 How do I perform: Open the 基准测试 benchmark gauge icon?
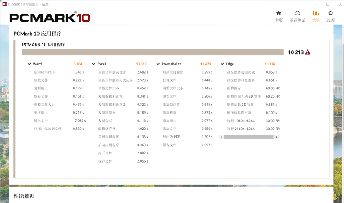pos(297,13)
